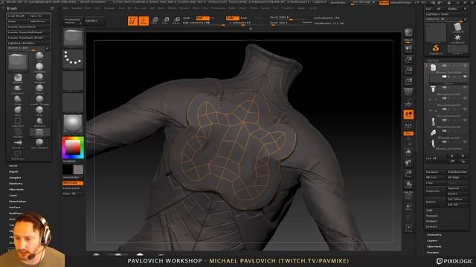Click the Rotate view icon on right shelf

pyautogui.click(x=408, y=185)
